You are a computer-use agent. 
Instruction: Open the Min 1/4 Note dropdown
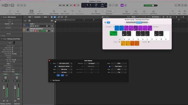click(65, 72)
